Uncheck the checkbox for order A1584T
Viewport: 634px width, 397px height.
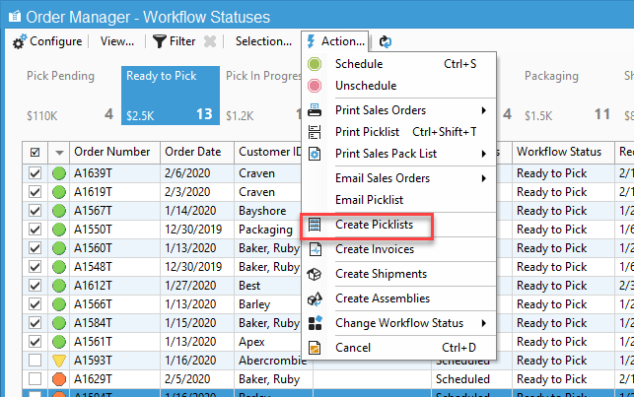coord(35,323)
